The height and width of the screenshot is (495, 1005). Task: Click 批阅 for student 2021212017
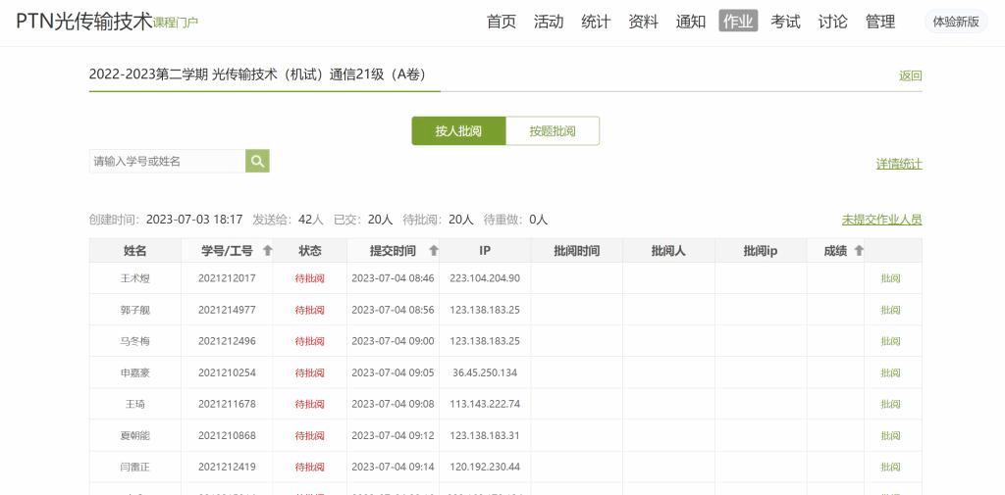click(890, 278)
